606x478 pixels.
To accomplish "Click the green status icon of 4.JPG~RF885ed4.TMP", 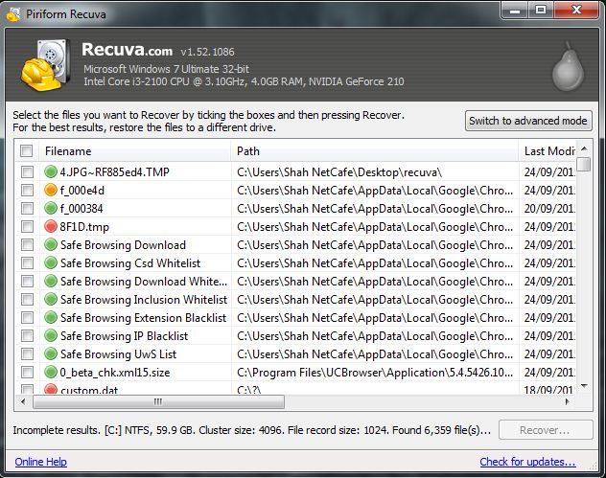I will point(51,171).
